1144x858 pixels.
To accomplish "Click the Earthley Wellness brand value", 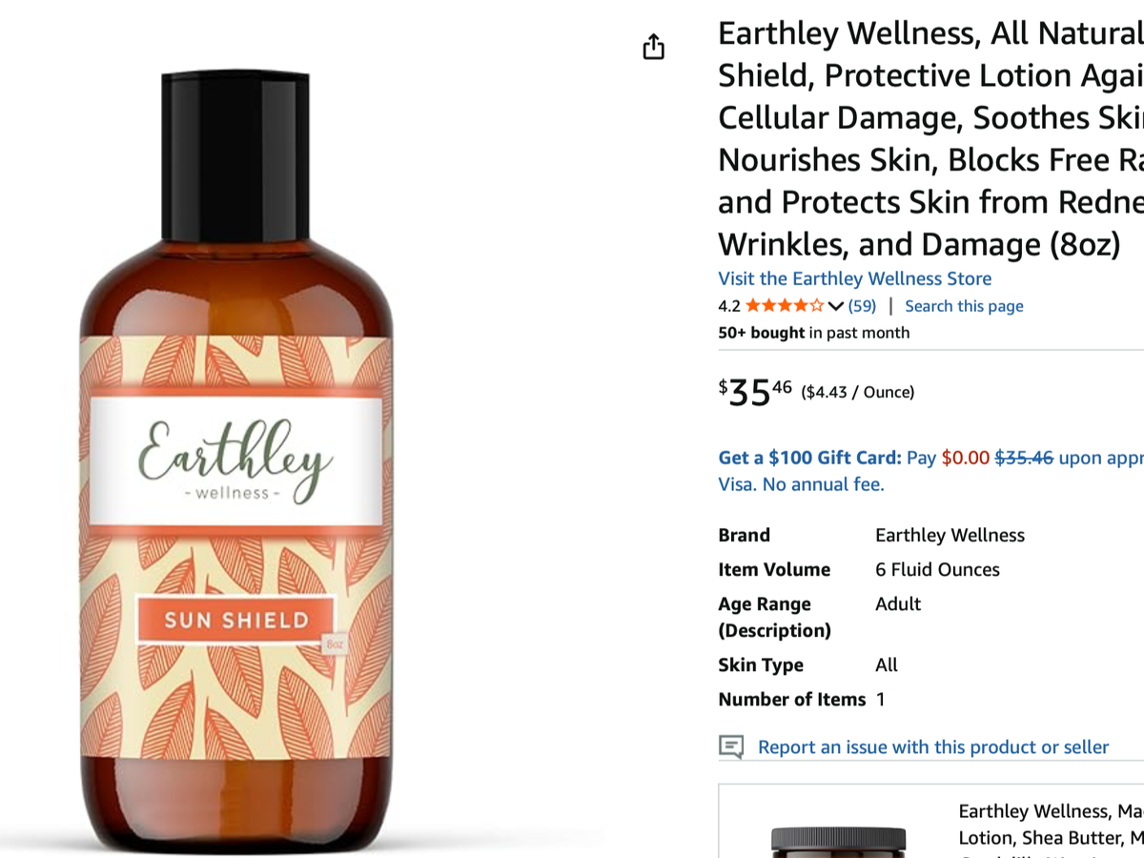I will point(950,536).
